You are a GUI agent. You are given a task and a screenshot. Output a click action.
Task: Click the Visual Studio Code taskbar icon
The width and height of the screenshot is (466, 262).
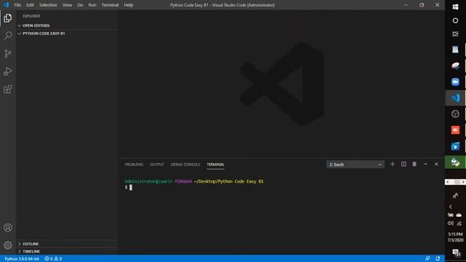click(x=455, y=98)
